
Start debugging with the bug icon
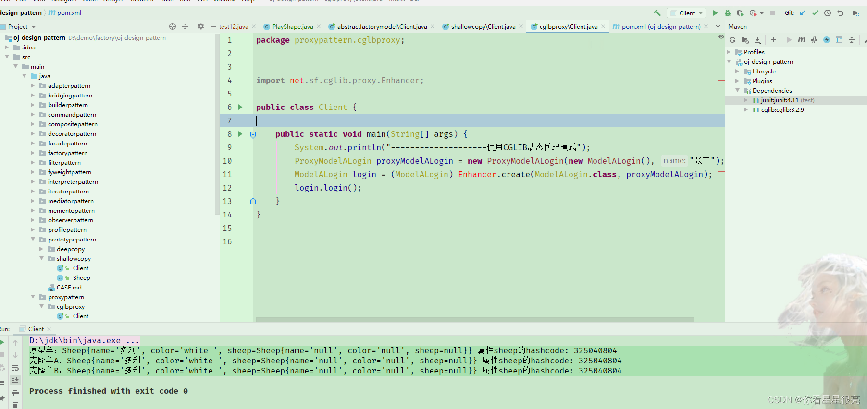pos(728,13)
